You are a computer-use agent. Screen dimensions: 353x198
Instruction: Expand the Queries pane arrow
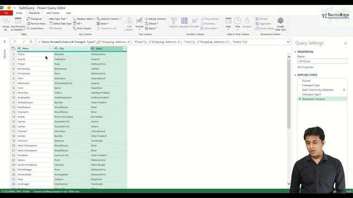(x=4, y=42)
